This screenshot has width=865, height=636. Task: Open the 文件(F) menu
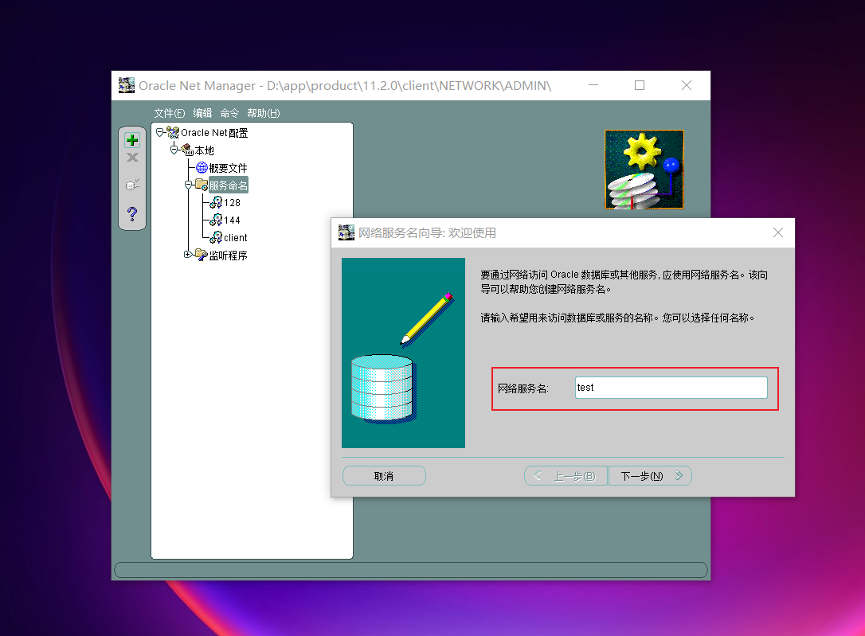coord(170,113)
